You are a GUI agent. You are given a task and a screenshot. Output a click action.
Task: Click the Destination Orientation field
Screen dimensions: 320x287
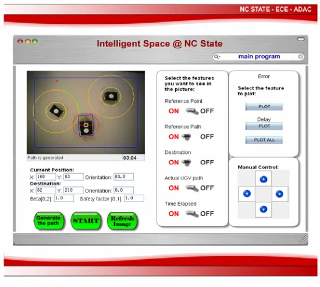pos(124,191)
